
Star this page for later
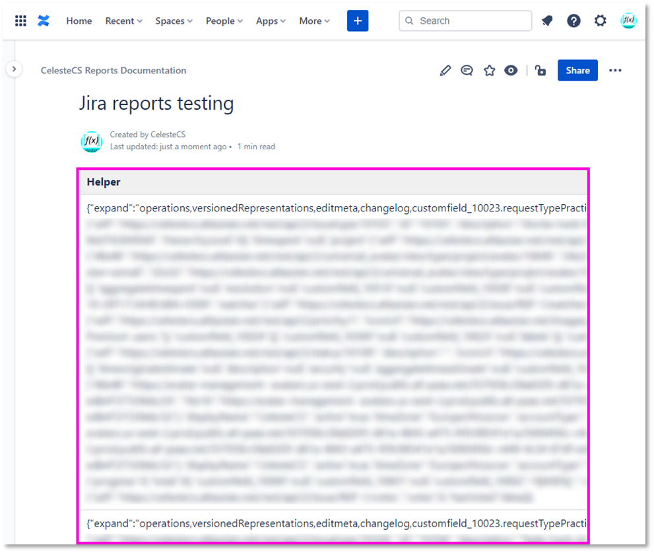tap(489, 71)
